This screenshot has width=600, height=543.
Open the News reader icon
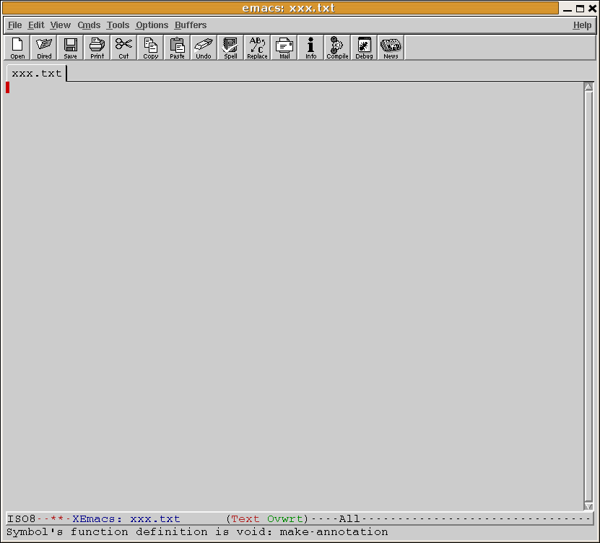pyautogui.click(x=391, y=48)
